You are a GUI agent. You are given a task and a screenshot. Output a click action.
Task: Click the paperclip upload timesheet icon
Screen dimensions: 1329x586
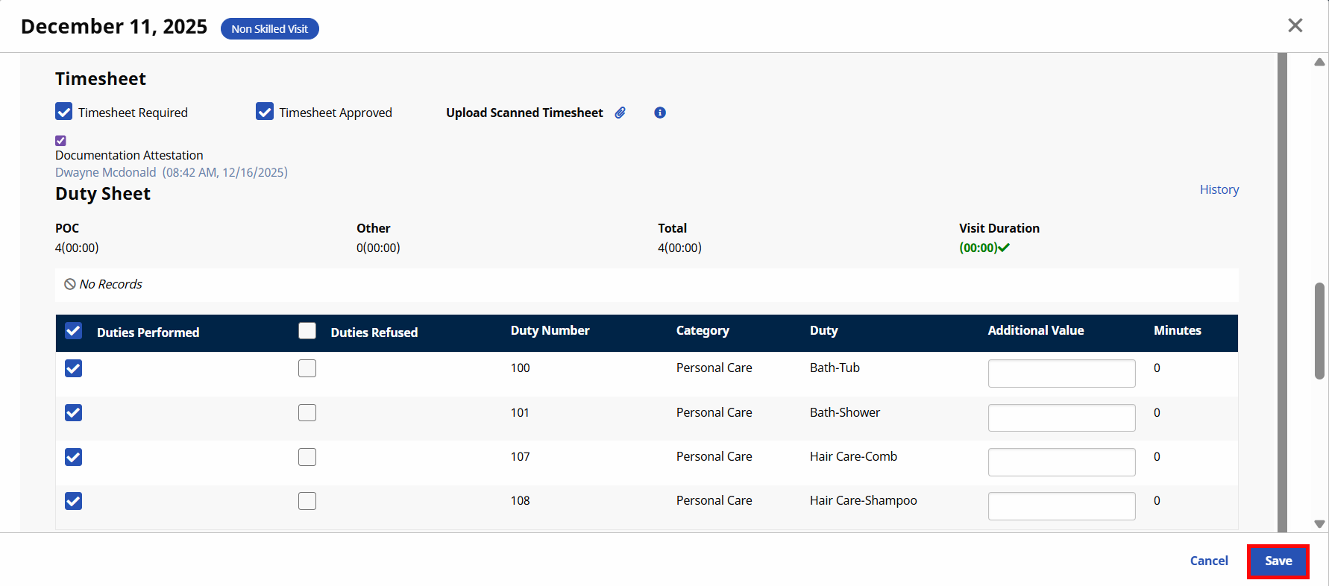[620, 113]
